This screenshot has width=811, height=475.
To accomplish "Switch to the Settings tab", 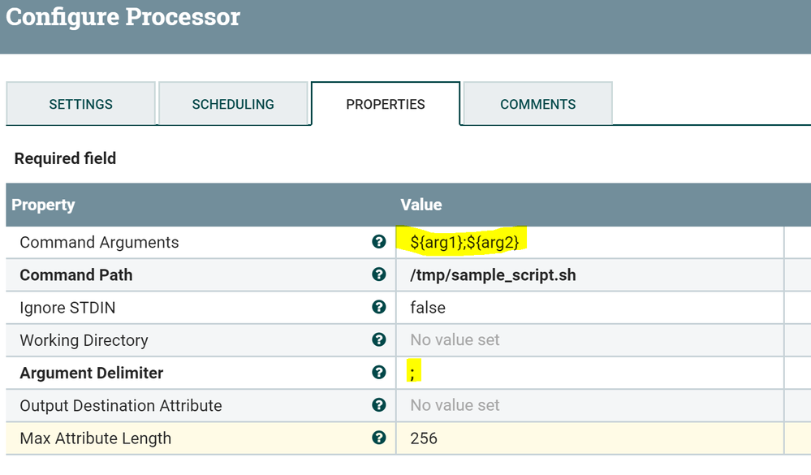I will 80,104.
